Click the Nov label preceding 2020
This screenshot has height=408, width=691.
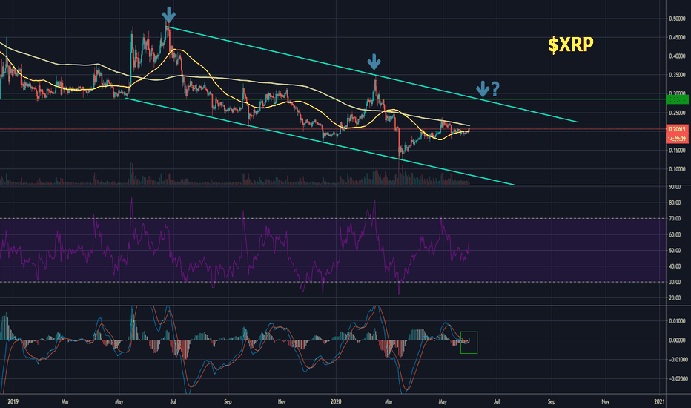[282, 401]
